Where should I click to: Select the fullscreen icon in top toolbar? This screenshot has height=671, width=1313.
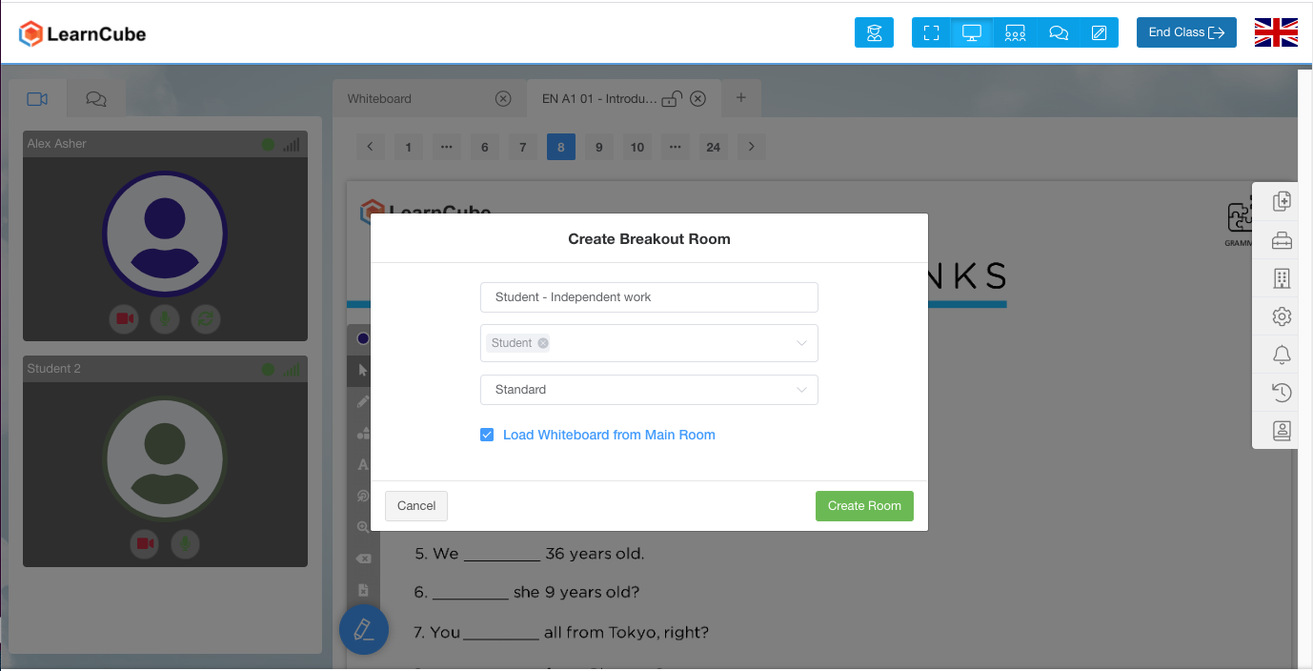click(x=930, y=31)
